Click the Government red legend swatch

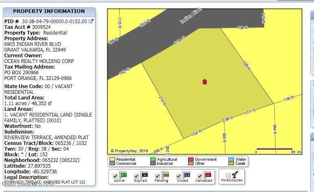click(x=191, y=160)
